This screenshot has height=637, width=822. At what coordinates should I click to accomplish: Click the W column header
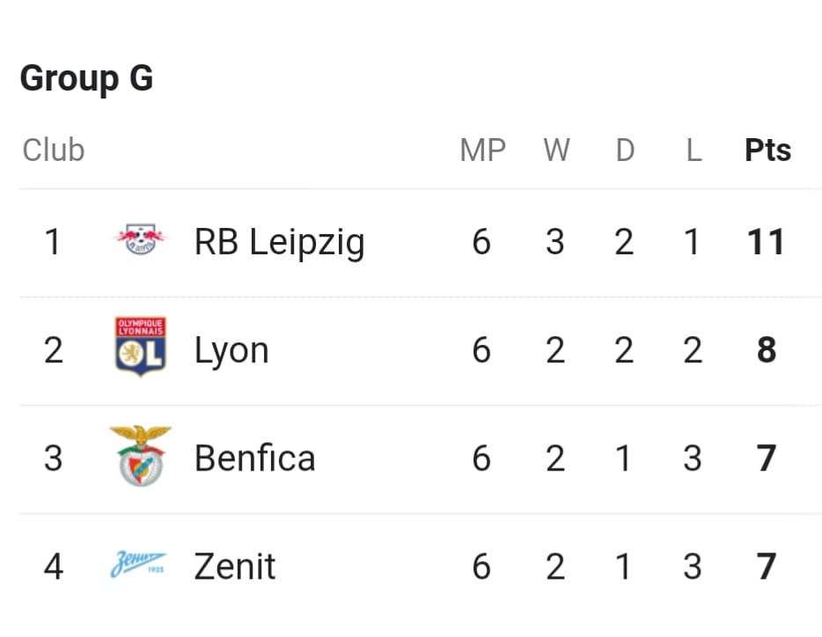click(x=556, y=150)
